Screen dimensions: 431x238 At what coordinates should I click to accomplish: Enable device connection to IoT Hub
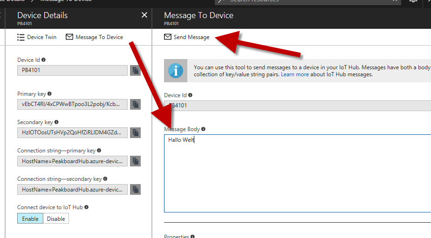coord(30,218)
